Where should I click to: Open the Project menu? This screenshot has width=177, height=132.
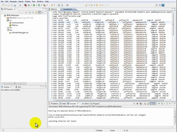28,1
